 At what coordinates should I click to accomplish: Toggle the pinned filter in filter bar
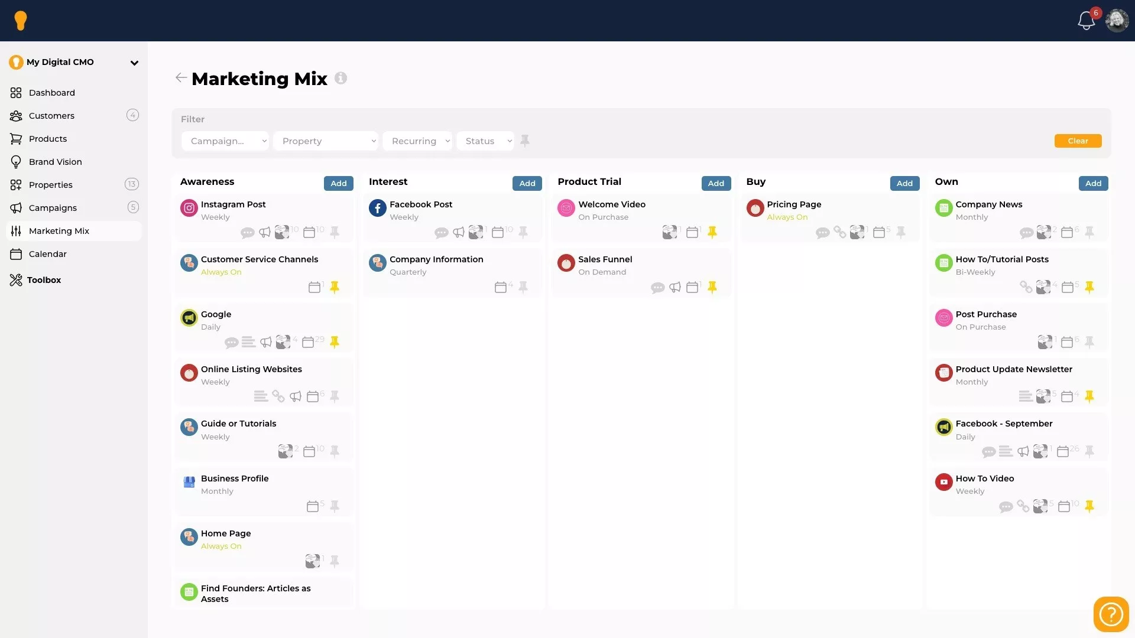click(x=525, y=141)
